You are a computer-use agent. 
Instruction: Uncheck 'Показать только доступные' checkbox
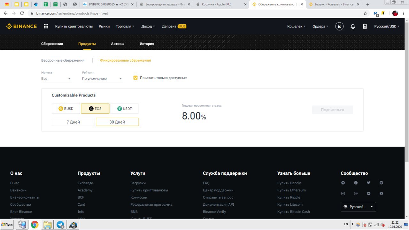click(x=135, y=78)
